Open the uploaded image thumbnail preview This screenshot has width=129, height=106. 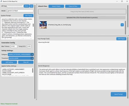43,25
